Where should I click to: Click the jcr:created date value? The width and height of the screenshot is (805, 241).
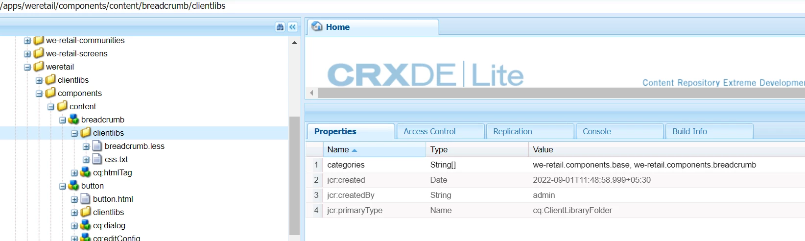click(x=592, y=180)
